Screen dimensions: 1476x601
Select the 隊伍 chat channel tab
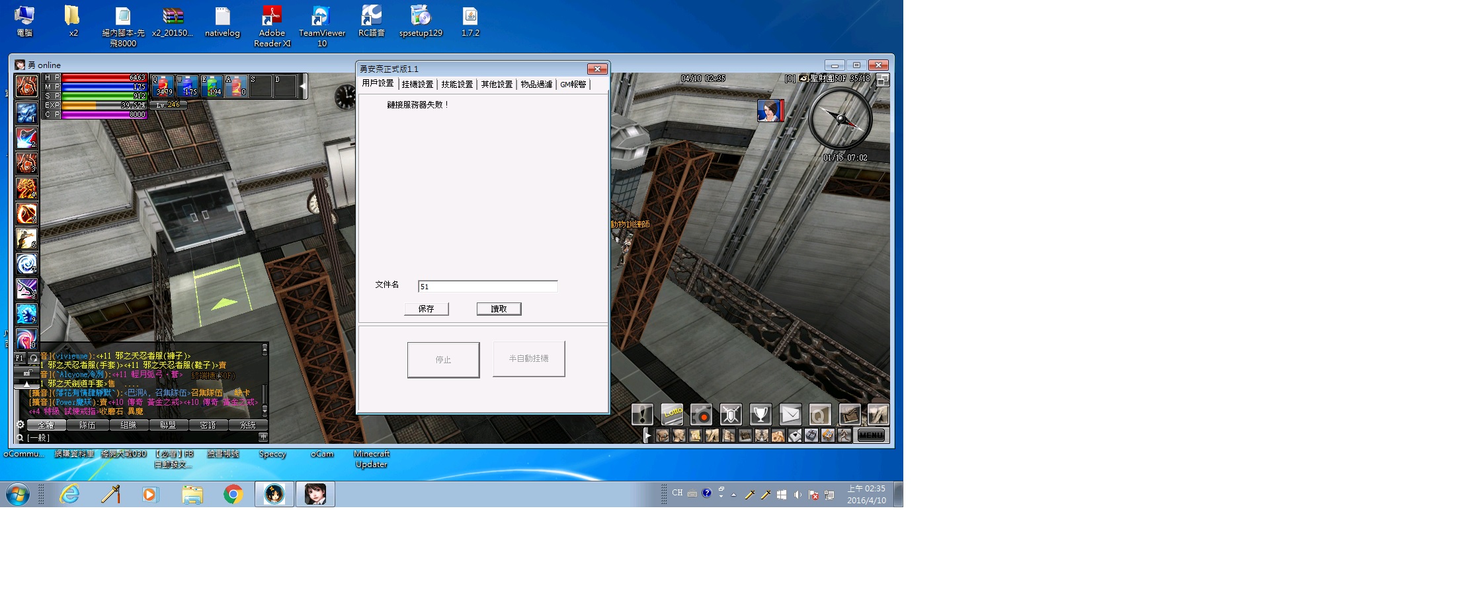tap(87, 425)
